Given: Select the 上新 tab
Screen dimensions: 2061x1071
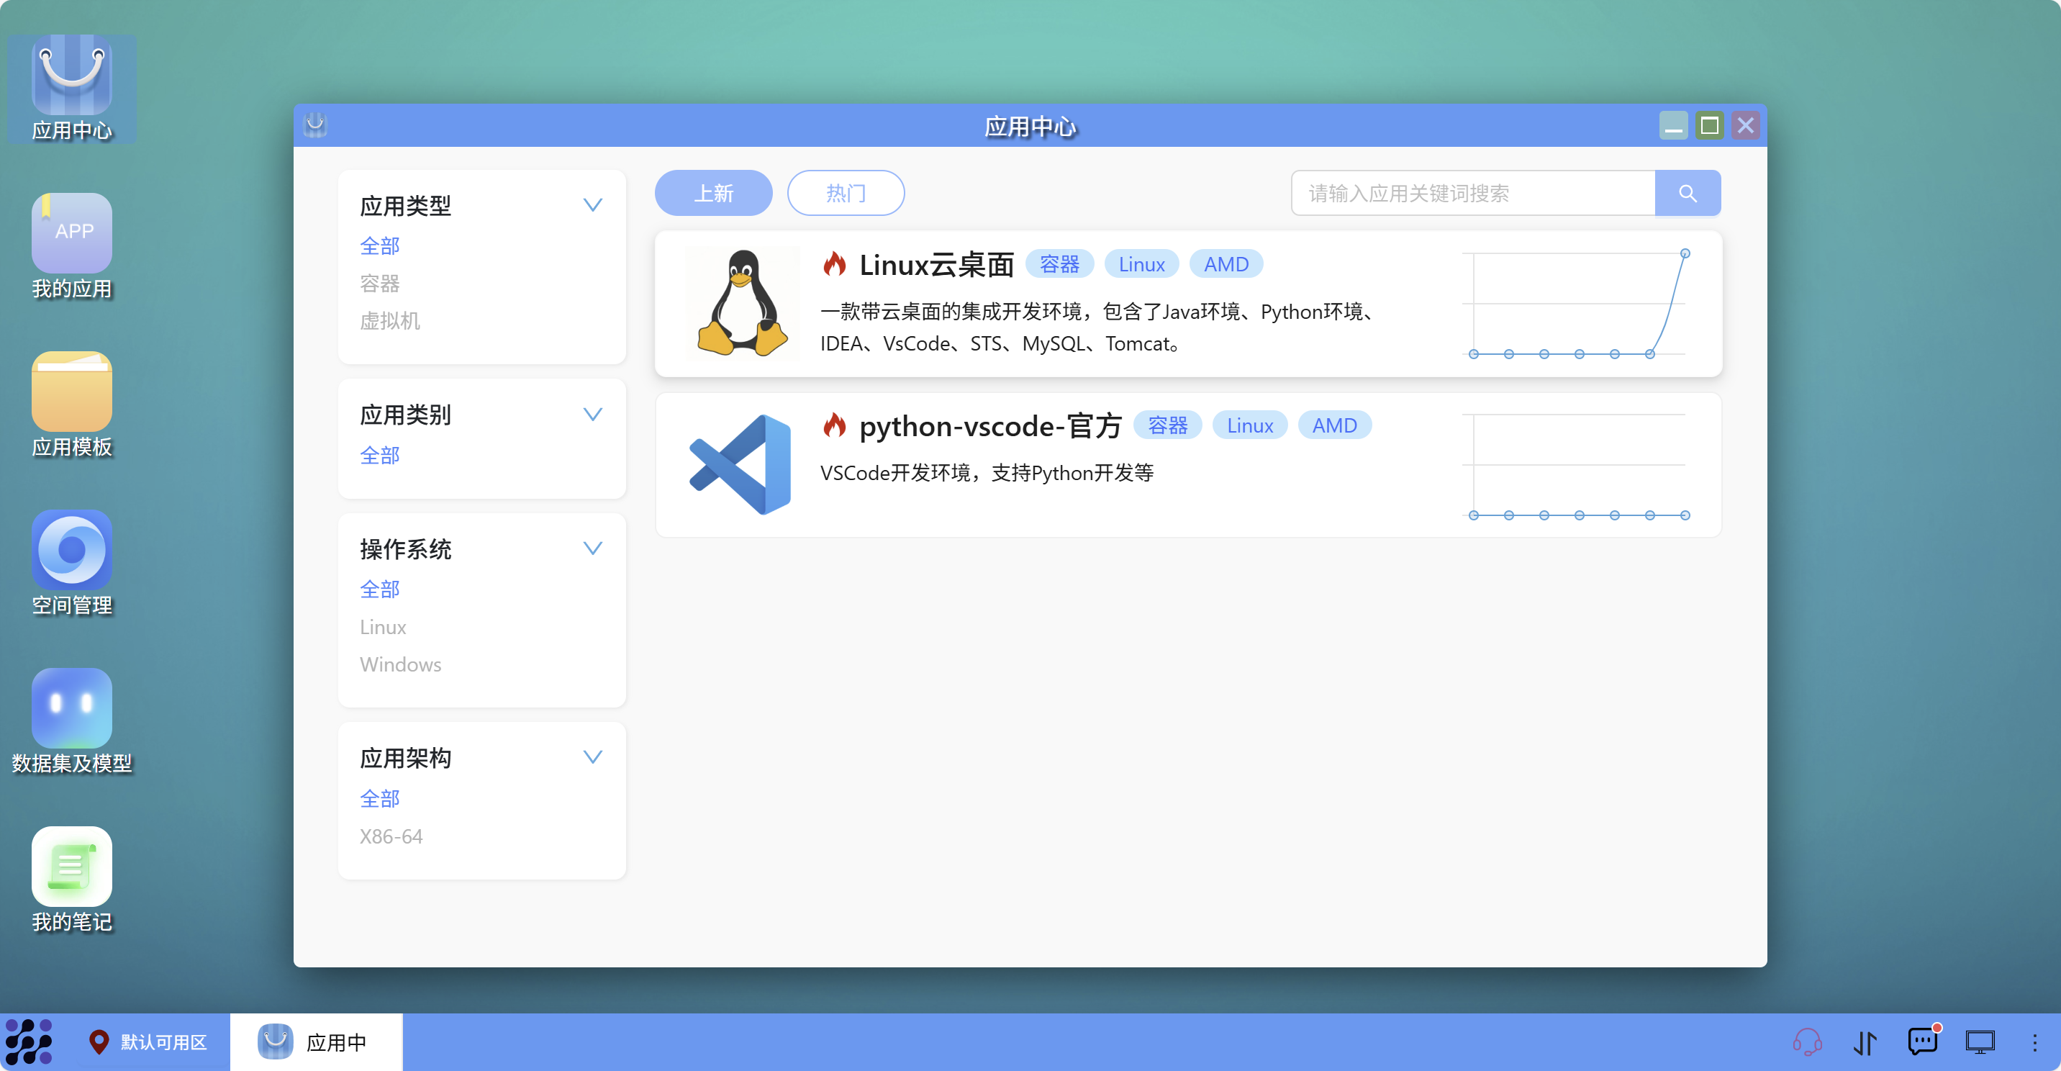Looking at the screenshot, I should 713,193.
